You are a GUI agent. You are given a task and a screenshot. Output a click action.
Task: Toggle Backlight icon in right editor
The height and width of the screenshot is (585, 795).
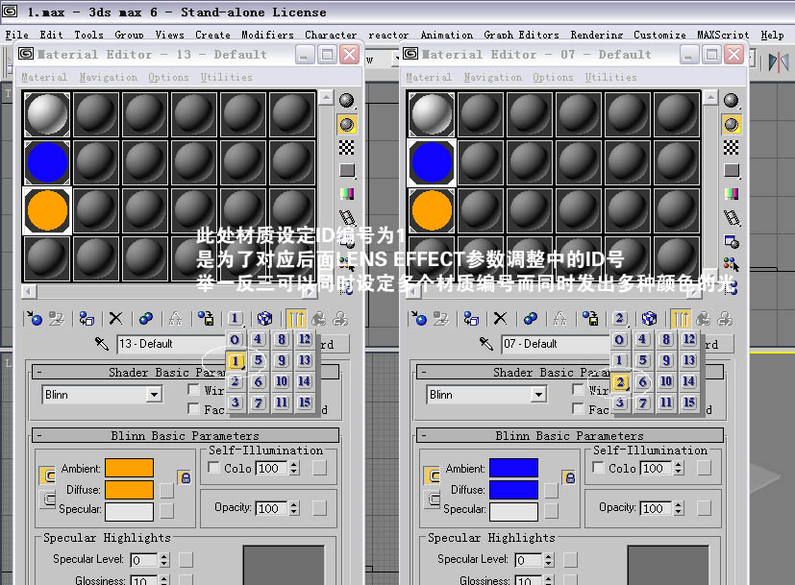tap(732, 125)
